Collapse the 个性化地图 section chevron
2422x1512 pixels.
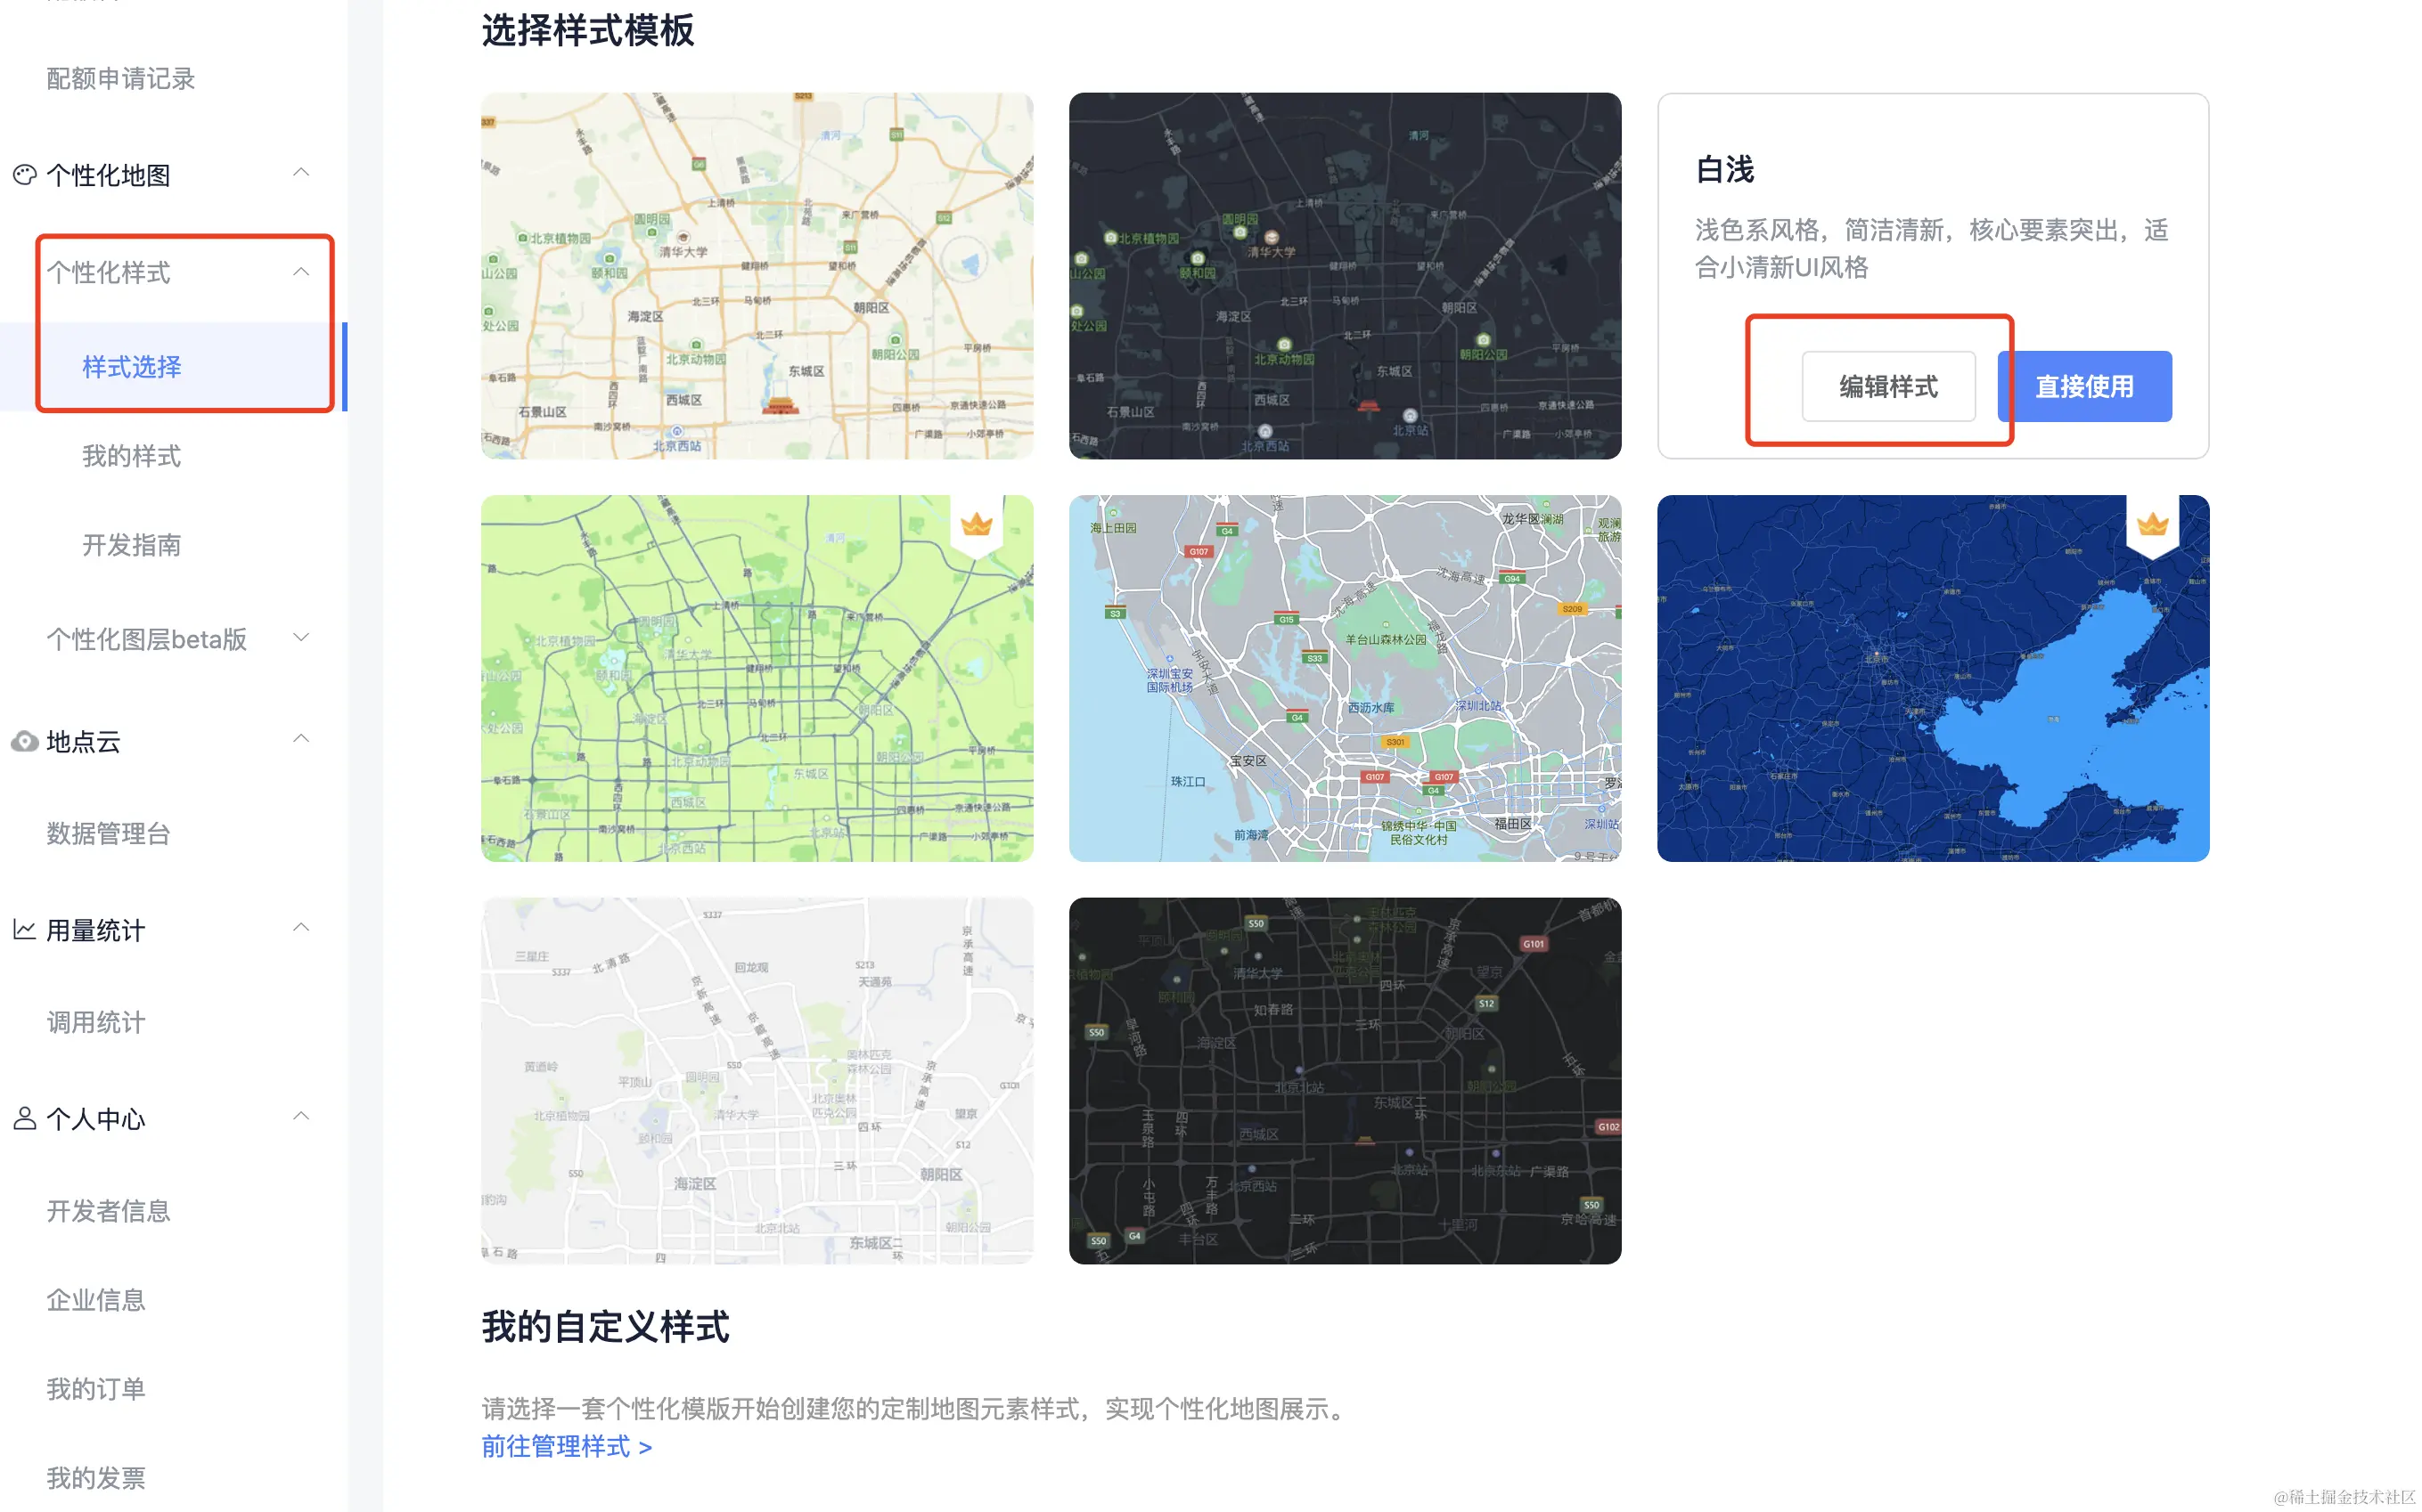(300, 173)
